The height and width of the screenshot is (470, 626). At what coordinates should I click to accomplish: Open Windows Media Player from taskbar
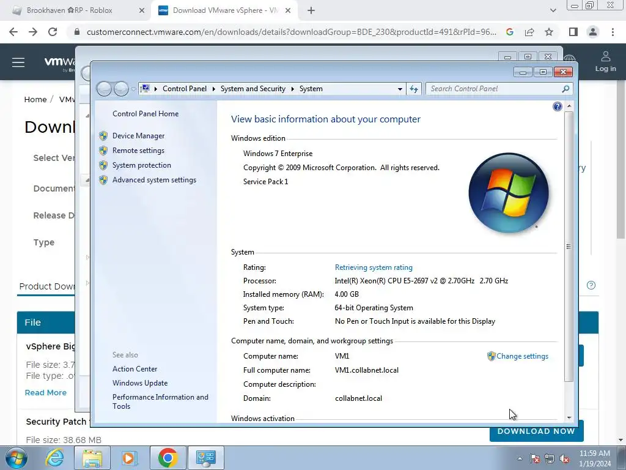tap(128, 458)
